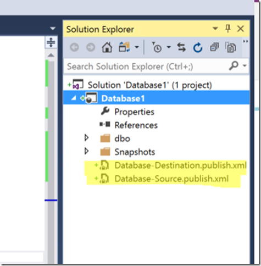This screenshot has width=261, height=266.
Task: Click the editor vertical scrollbar up arrow
Action: click(51, 55)
